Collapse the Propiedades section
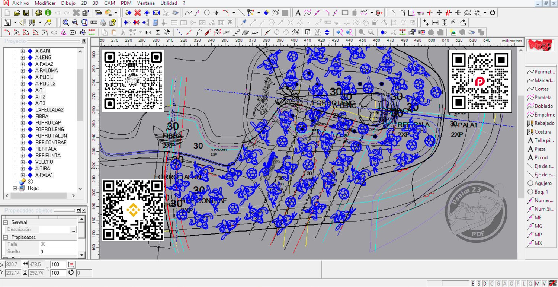This screenshot has width=558, height=287. coord(6,237)
